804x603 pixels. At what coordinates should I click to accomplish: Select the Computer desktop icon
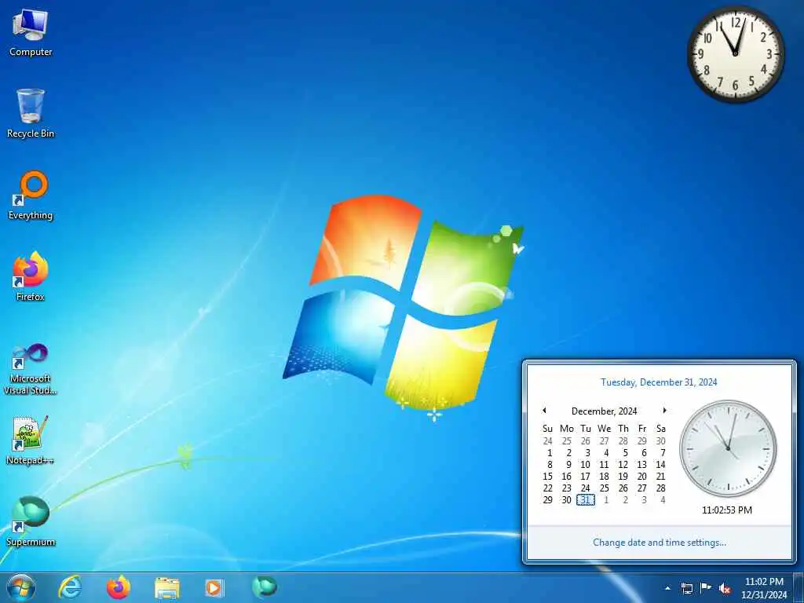pyautogui.click(x=31, y=33)
